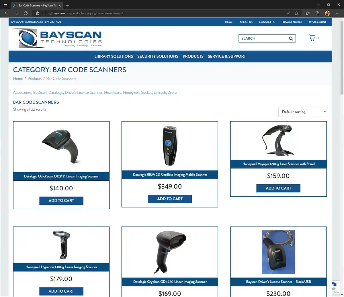
Task: Click the Products breadcrumb link
Action: click(x=34, y=79)
